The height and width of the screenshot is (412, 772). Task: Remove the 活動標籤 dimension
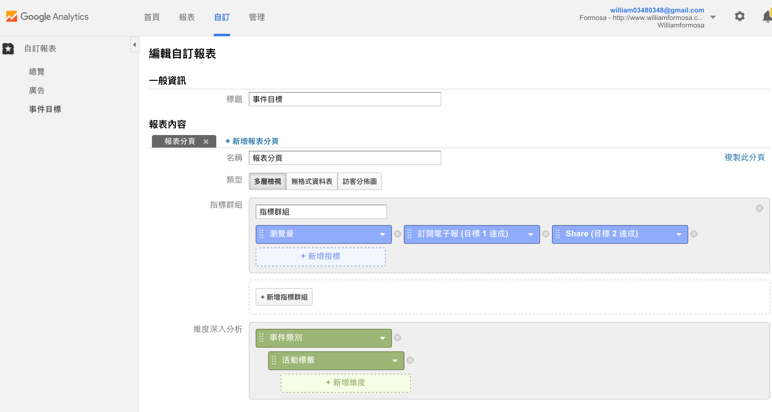[x=410, y=360]
